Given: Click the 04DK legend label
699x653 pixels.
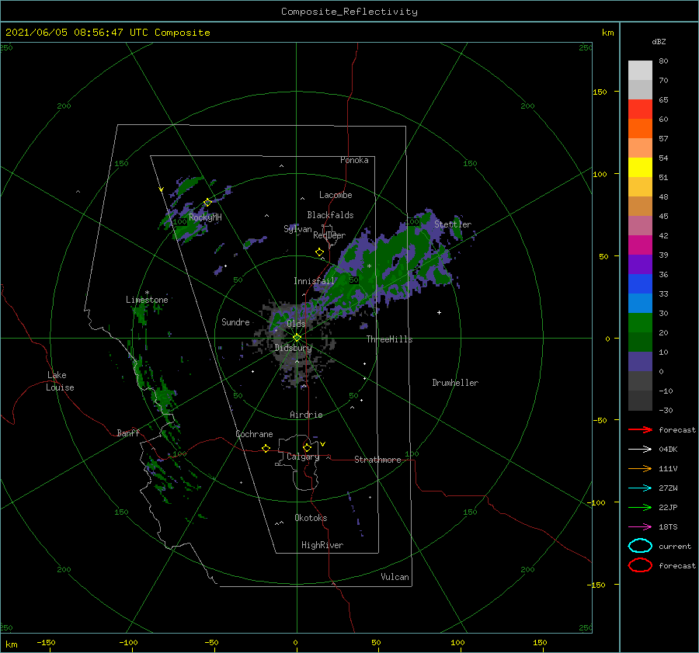Looking at the screenshot, I should 668,449.
